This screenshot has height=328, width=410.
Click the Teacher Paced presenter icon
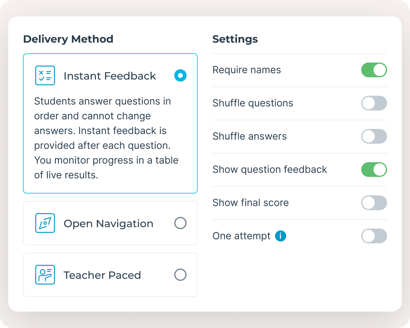point(45,275)
